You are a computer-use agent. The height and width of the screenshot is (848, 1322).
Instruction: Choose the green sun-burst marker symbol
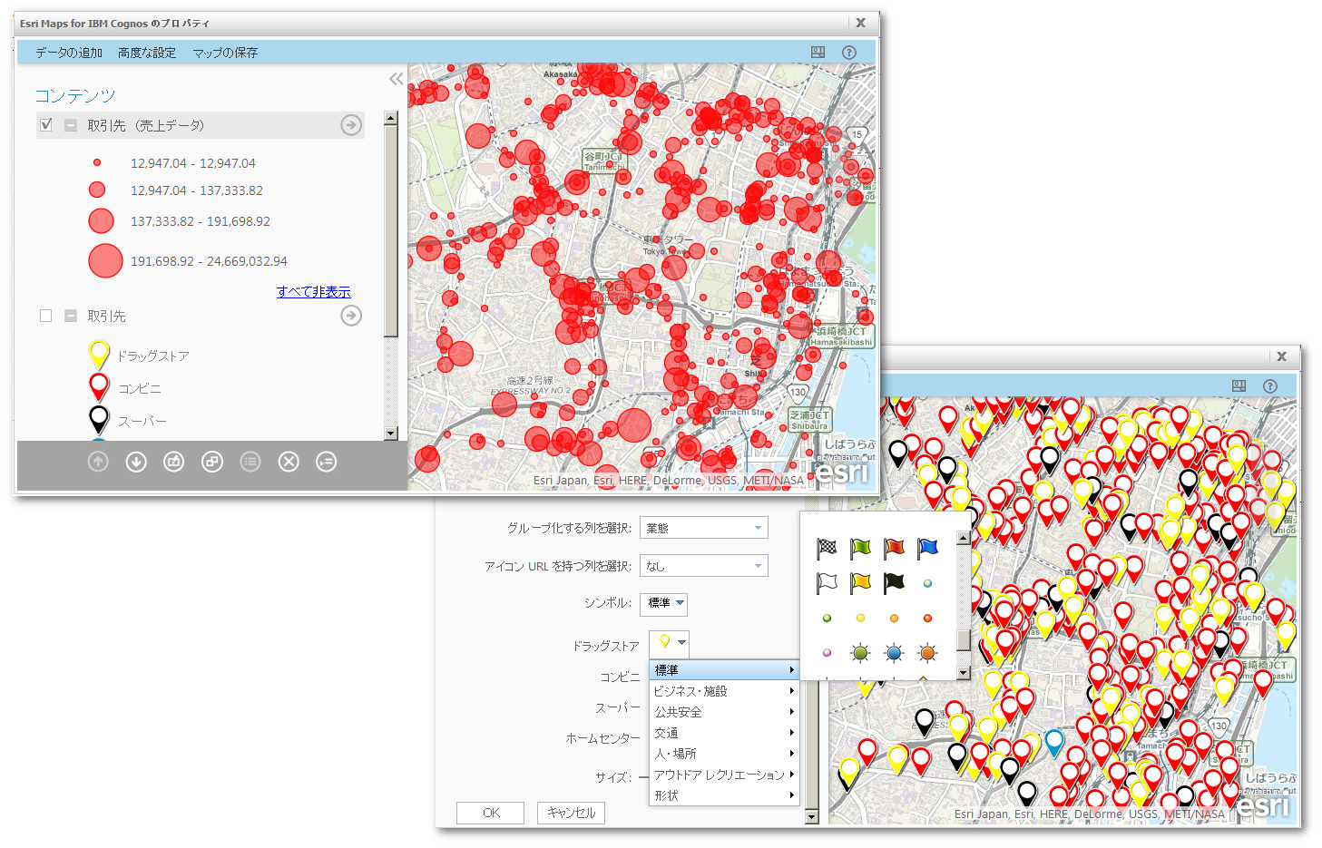(860, 653)
